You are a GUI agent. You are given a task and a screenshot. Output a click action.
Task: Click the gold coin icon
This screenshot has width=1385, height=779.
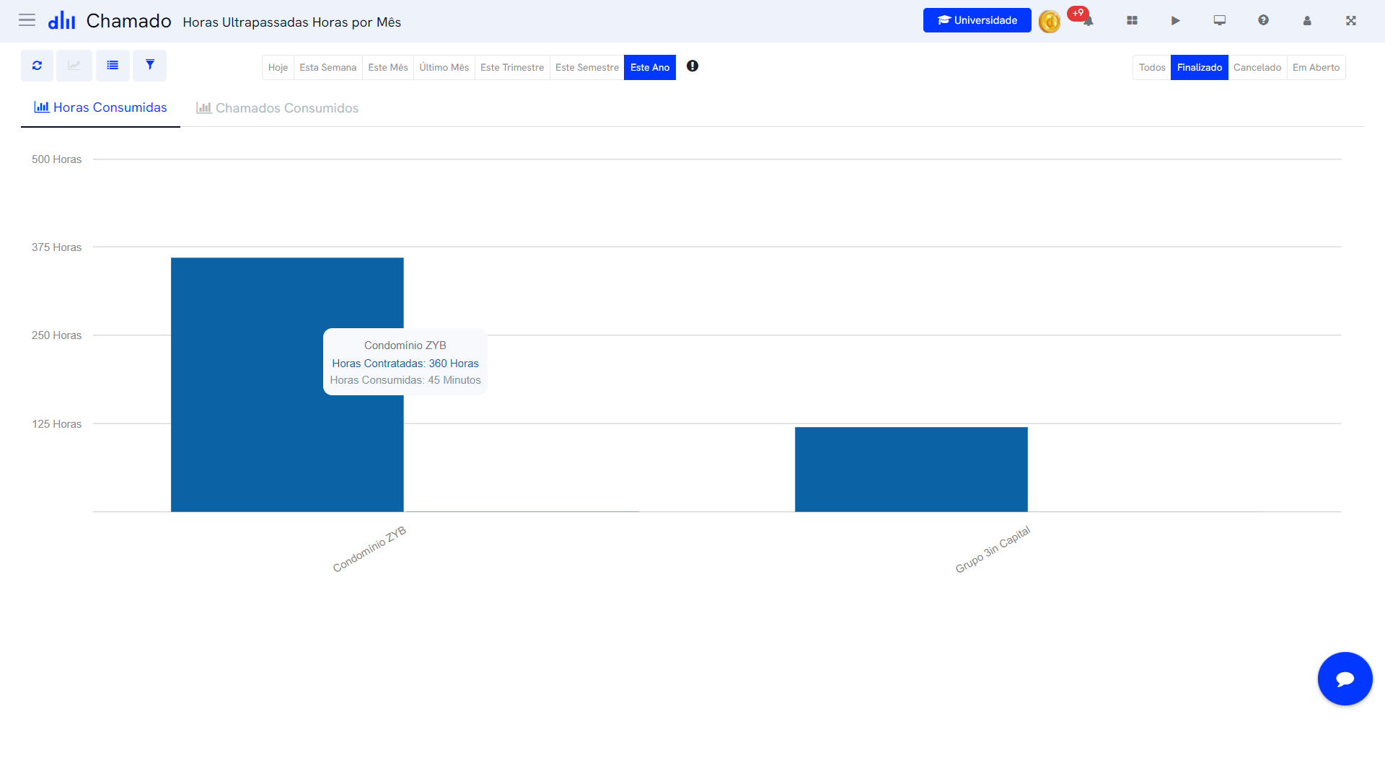(x=1050, y=22)
